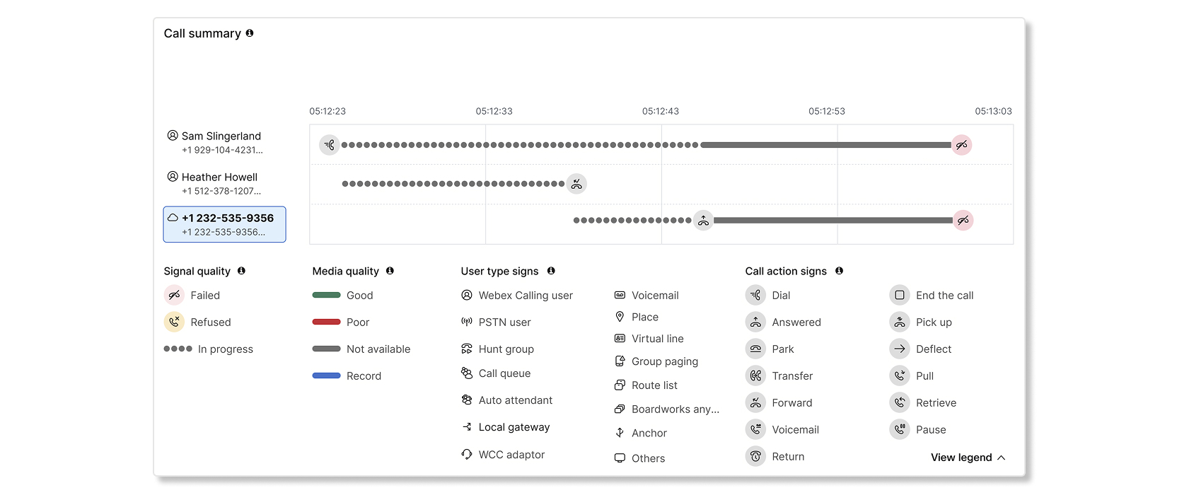Click the User type signs info icon
1177x495 pixels.
click(551, 271)
